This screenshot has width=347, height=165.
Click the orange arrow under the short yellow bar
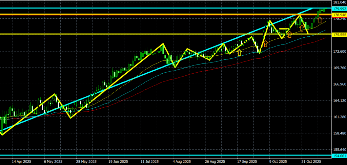tap(290, 34)
